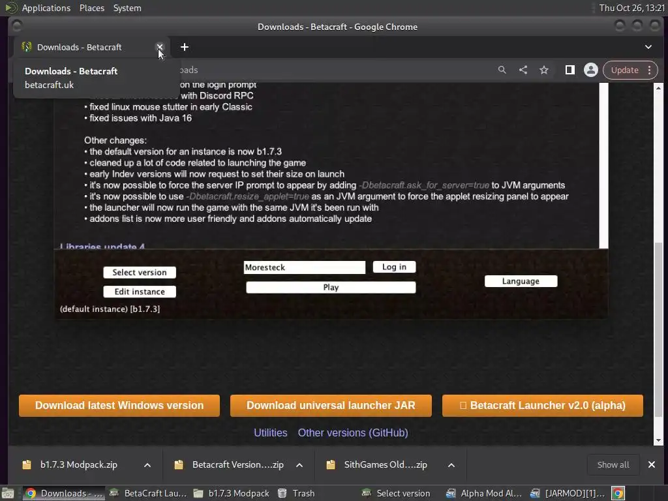Click text 'Other changes:'
Screen dimensions: 668x501
click(x=115, y=140)
